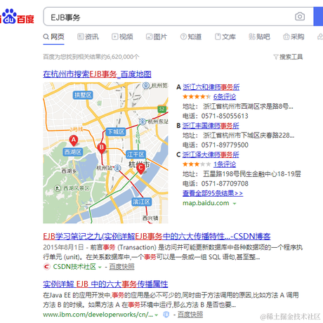This screenshot has width=323, height=323.
Task: Open the 采购 tab
Action: tap(294, 37)
